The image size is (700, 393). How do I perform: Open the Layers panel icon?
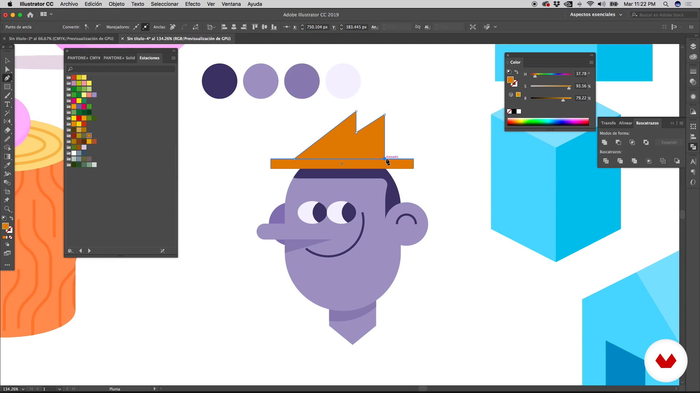tap(693, 47)
